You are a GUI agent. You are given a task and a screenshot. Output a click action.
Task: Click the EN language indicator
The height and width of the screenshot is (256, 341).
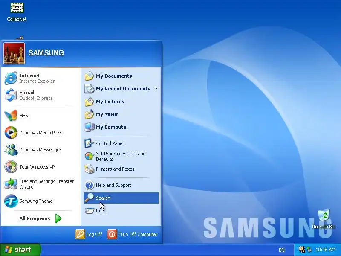pos(282,250)
